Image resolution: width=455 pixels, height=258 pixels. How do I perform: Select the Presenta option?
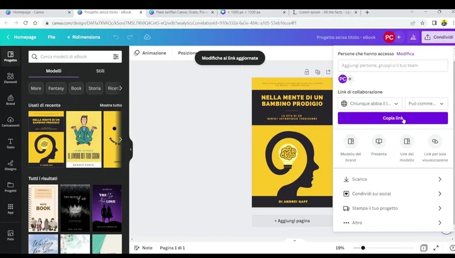379,146
